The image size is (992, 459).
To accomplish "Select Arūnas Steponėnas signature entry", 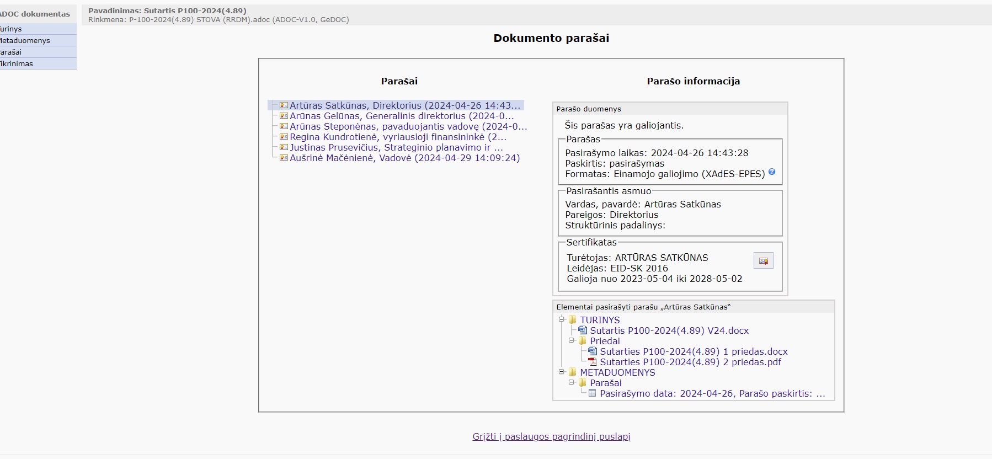I will click(408, 126).
